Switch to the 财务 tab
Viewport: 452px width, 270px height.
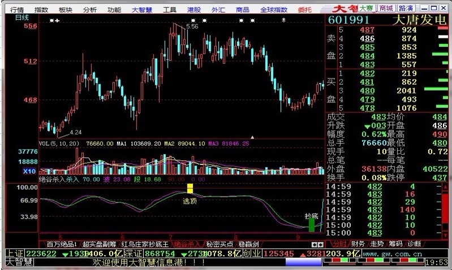[358, 244]
